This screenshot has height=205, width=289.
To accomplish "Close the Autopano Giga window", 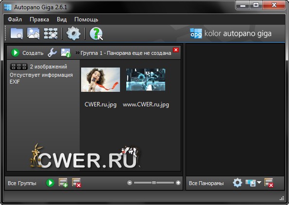I will [274, 5].
